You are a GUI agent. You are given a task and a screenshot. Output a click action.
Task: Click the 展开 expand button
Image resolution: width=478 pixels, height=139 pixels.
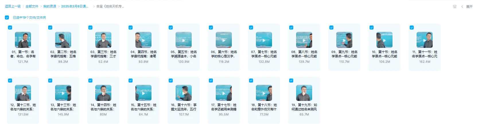coord(469,7)
